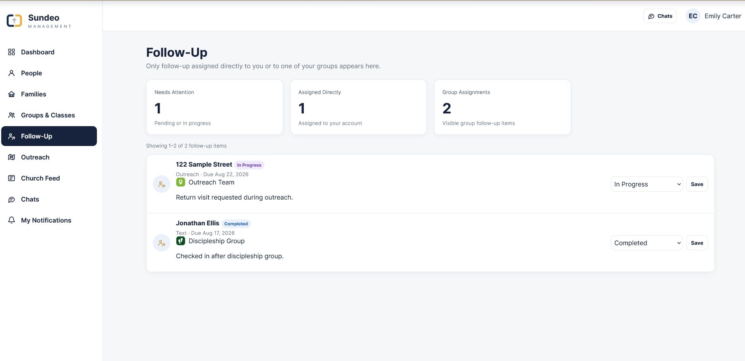Click 'Return visit requested during outreach.' note
The width and height of the screenshot is (745, 361).
[234, 197]
